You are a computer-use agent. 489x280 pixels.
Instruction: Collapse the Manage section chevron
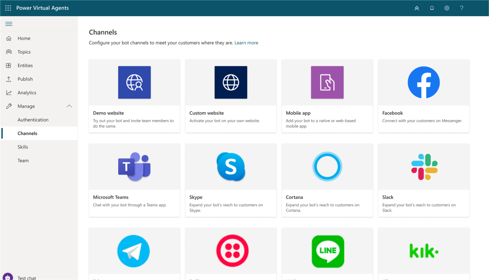69,106
